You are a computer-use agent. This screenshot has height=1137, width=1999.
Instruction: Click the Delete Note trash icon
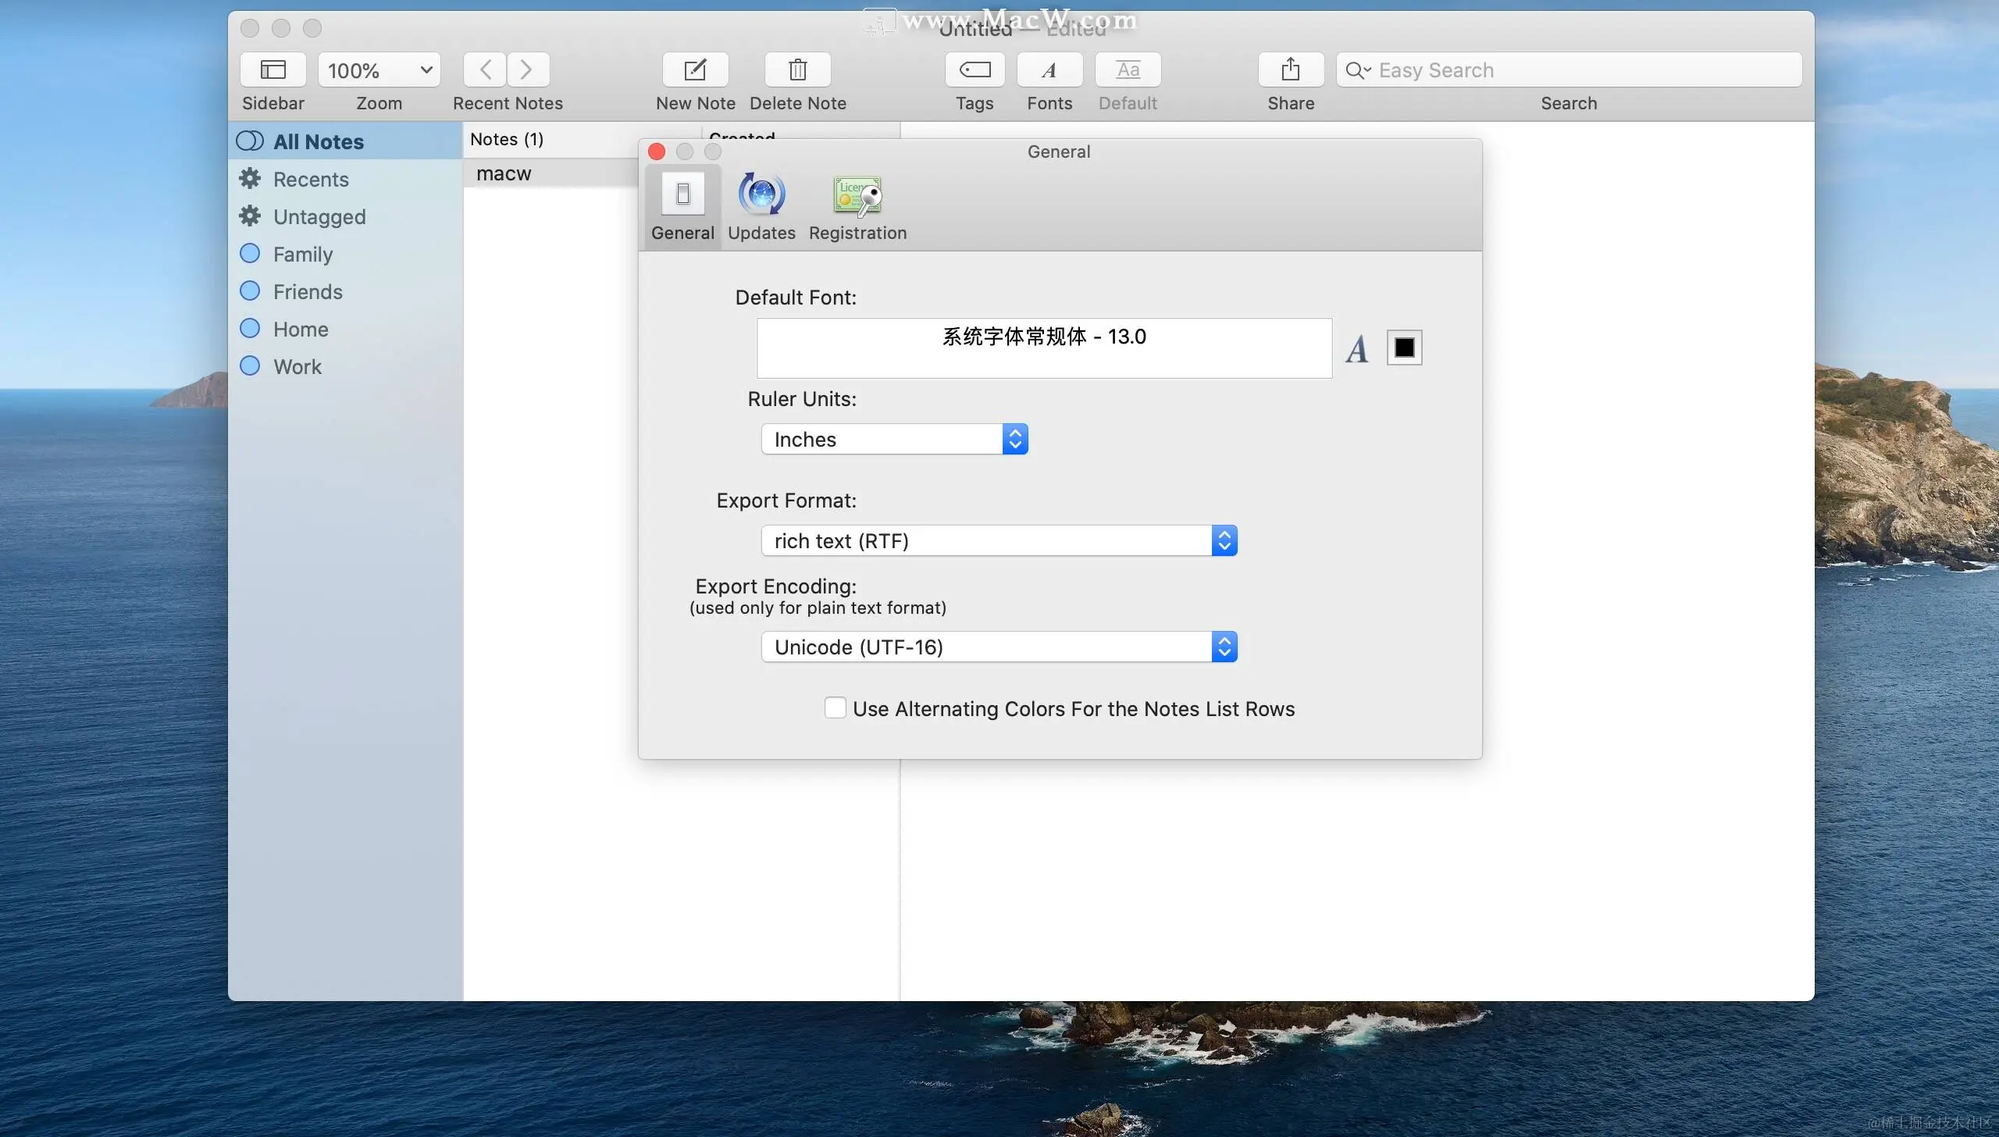coord(797,70)
